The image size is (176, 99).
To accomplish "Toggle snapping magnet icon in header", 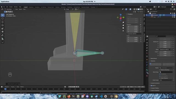I will (76, 9).
